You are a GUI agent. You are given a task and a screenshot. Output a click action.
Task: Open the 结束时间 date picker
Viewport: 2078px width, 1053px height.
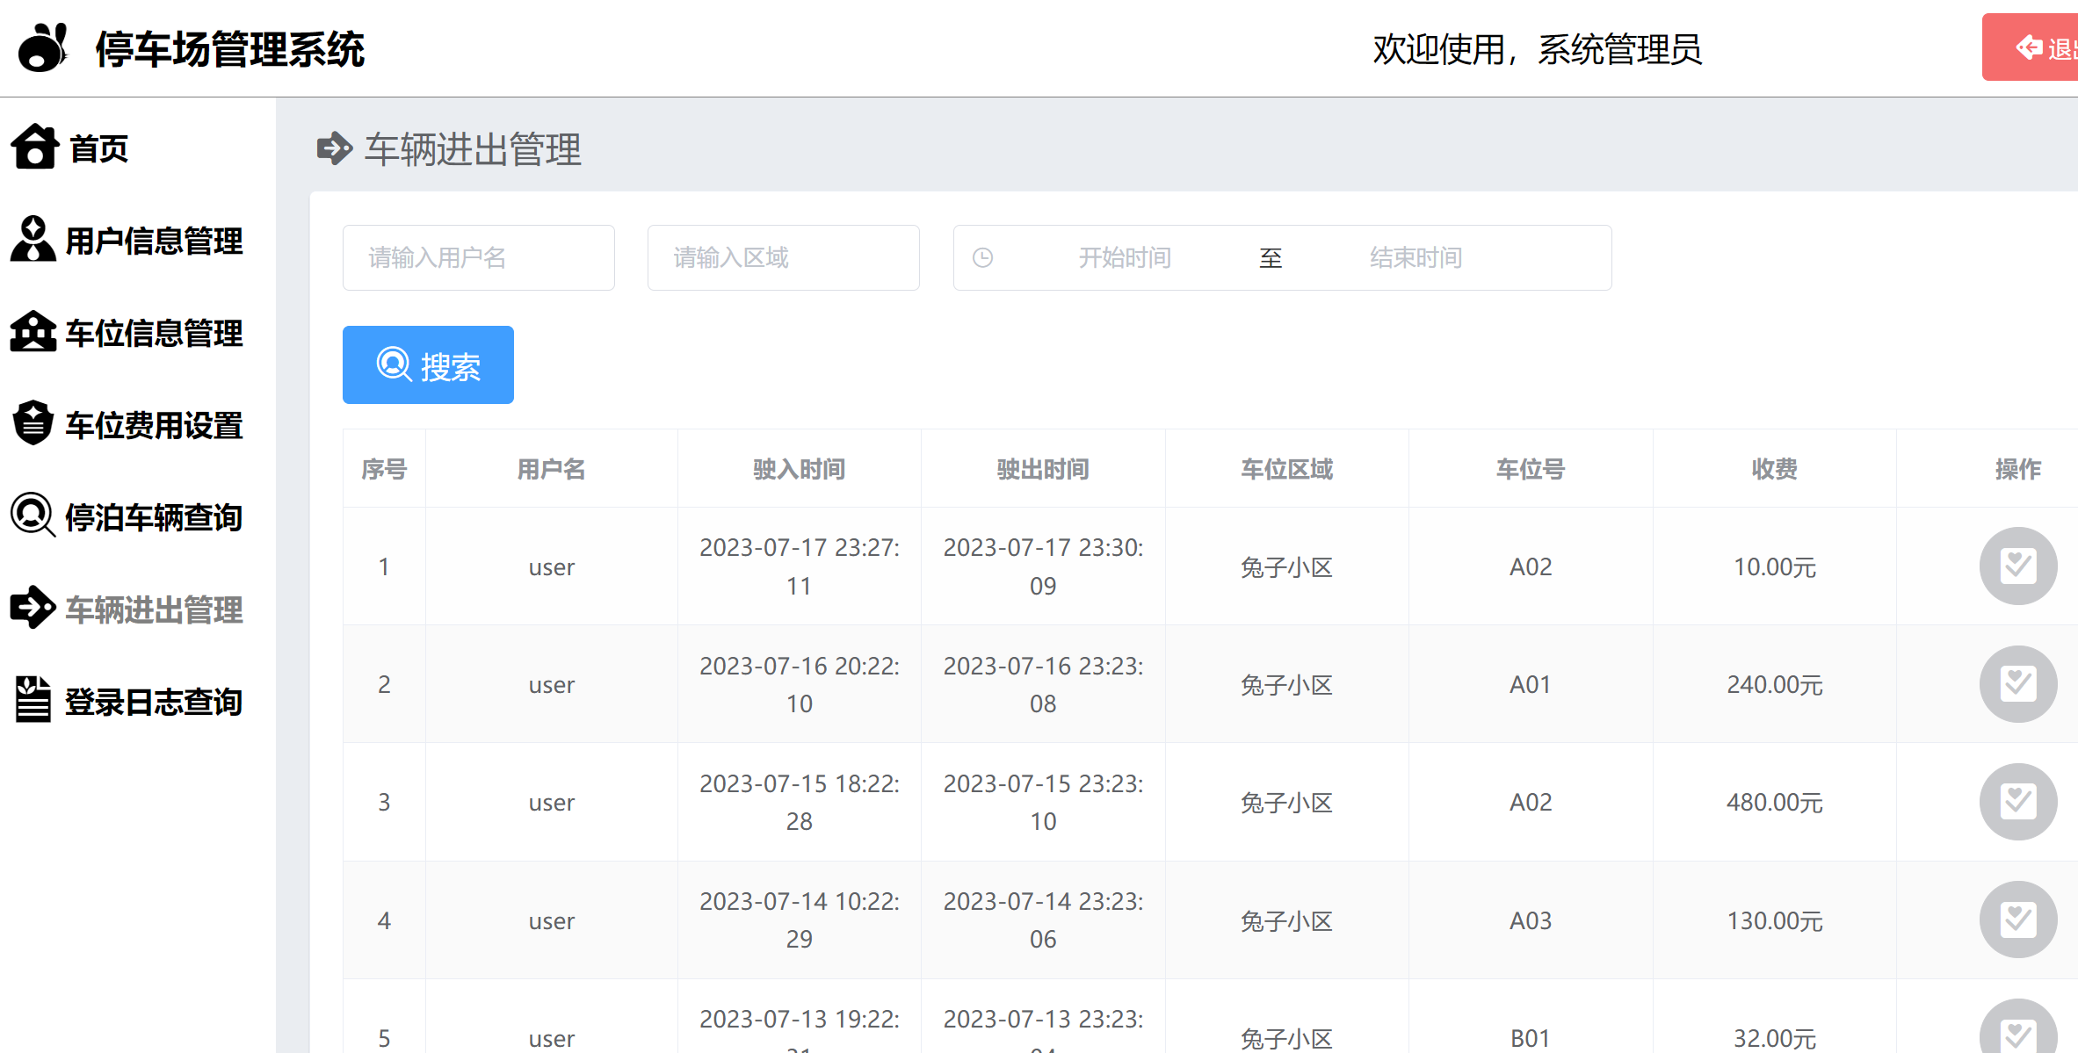point(1415,257)
